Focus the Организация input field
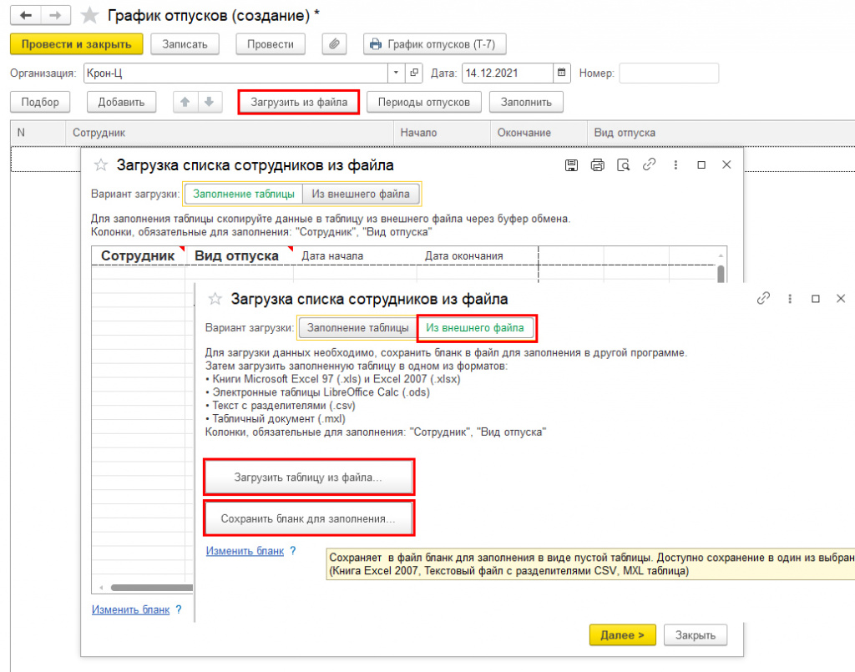Image resolution: width=855 pixels, height=672 pixels. pyautogui.click(x=235, y=73)
